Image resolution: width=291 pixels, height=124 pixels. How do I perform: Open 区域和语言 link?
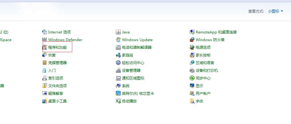205,63
